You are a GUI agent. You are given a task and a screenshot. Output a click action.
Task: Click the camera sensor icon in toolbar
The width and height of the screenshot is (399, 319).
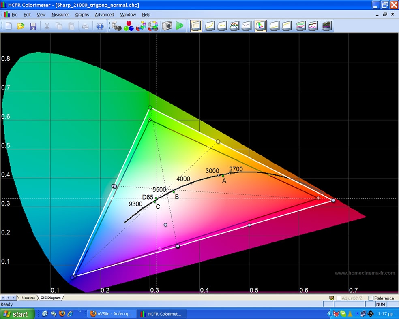click(x=167, y=26)
